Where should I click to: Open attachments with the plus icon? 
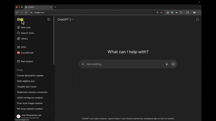click(x=83, y=64)
